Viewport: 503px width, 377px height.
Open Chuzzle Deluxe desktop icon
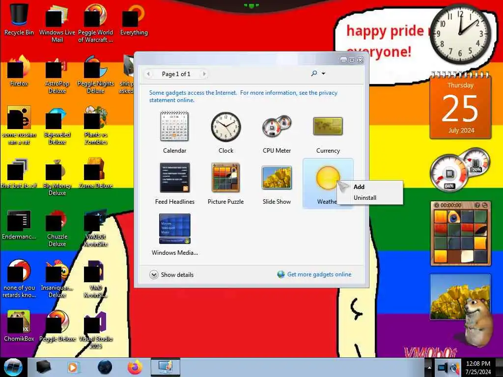coord(57,228)
